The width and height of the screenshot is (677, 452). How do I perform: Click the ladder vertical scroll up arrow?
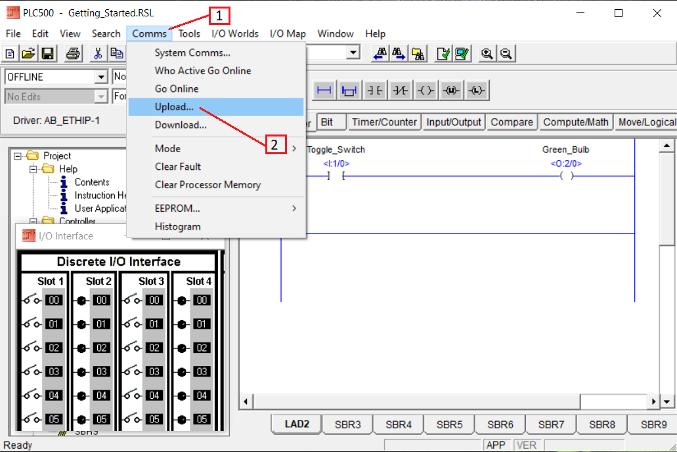pos(666,146)
